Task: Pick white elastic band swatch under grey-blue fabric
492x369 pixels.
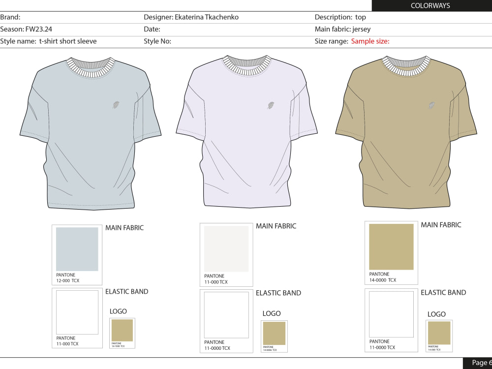Action: click(77, 312)
